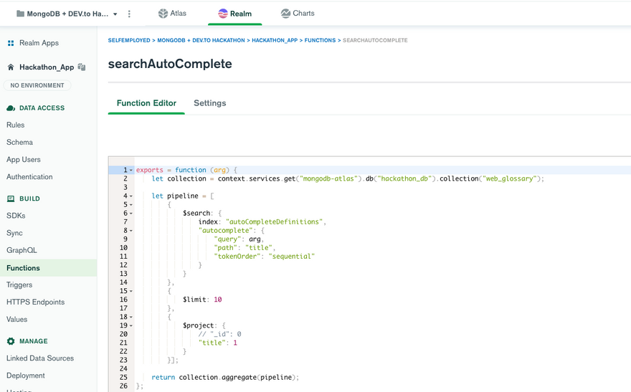Collapse the code fold arrow on line 1

(x=131, y=171)
